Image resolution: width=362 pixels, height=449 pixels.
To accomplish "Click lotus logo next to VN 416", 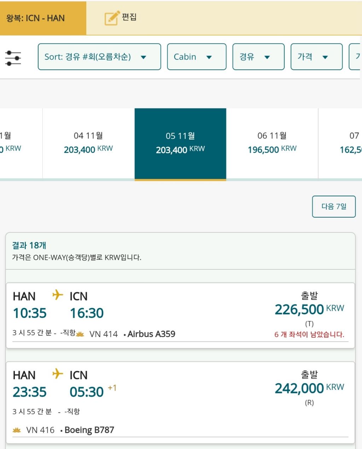I will [17, 430].
